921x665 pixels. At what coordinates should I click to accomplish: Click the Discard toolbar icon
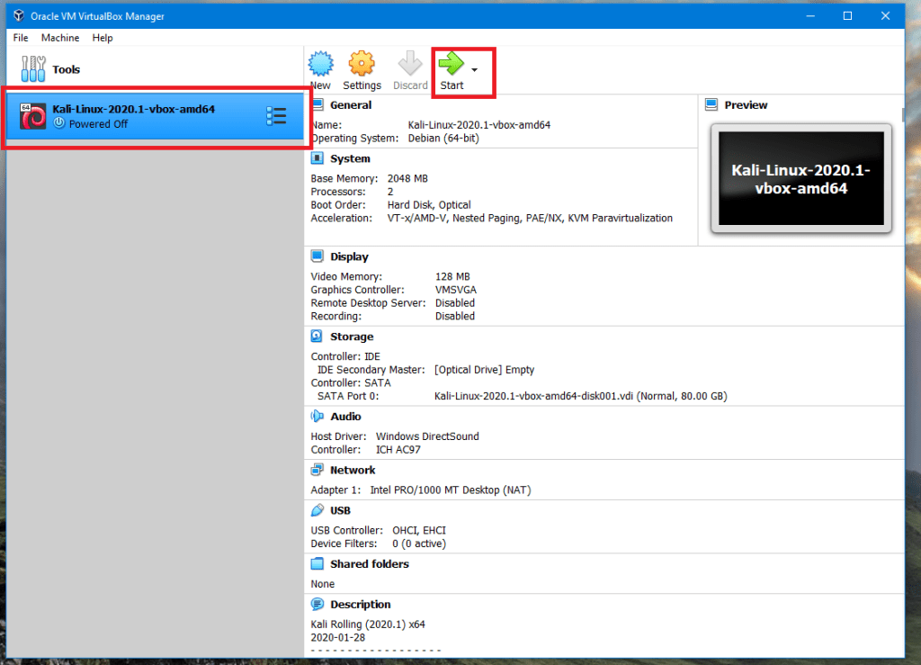(410, 64)
